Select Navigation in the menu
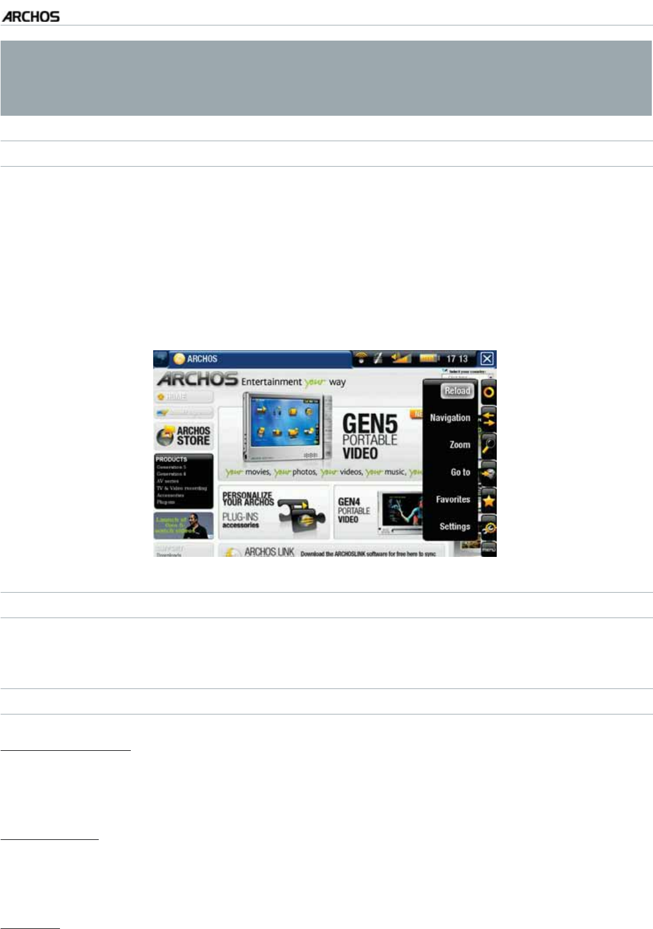The height and width of the screenshot is (929, 653). [x=450, y=418]
